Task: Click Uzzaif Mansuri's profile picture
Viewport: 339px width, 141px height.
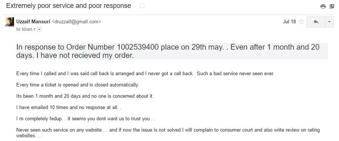Action: click(x=9, y=22)
